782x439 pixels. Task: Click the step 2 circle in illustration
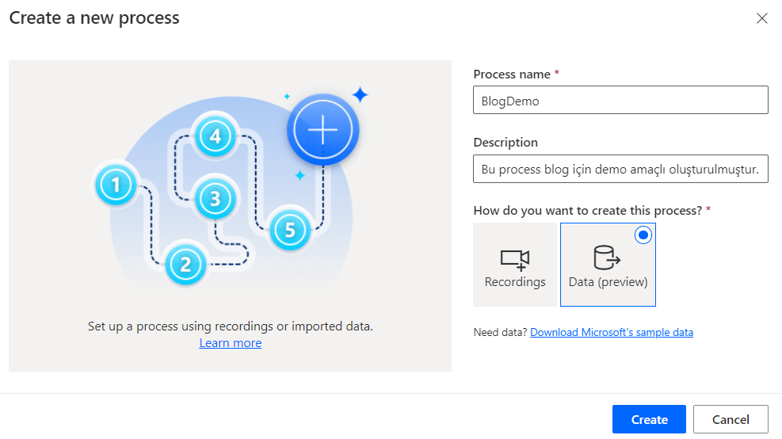[x=185, y=263]
